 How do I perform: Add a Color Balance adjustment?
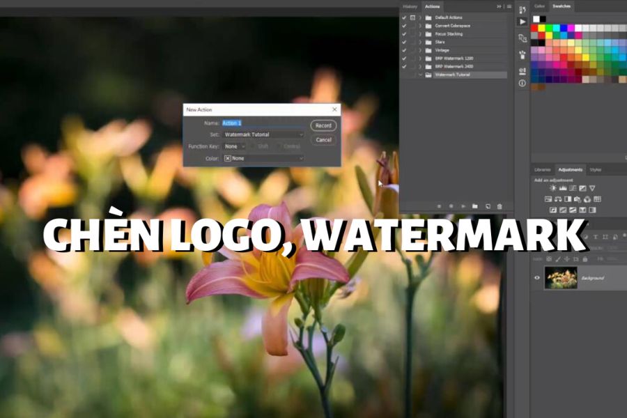point(558,199)
